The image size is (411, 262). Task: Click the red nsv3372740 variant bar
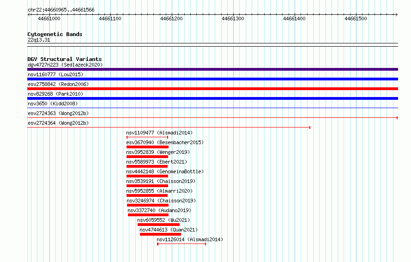[148, 215]
